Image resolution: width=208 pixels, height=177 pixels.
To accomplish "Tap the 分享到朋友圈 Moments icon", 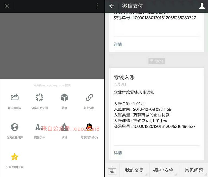I will pyautogui.click(x=39, y=97).
